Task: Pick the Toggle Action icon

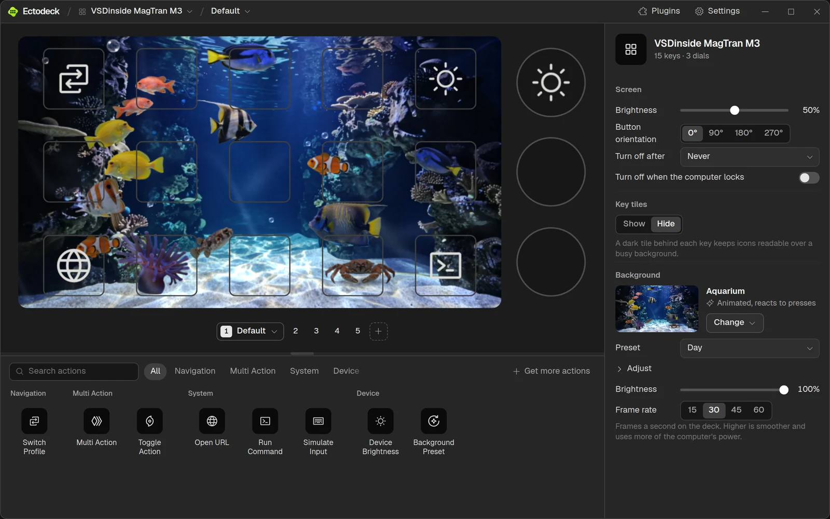Action: 150,421
